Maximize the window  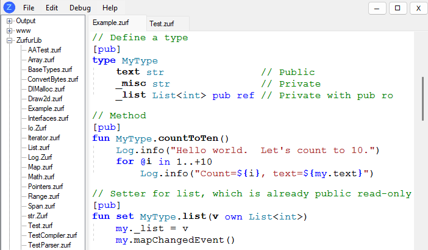(x=398, y=8)
